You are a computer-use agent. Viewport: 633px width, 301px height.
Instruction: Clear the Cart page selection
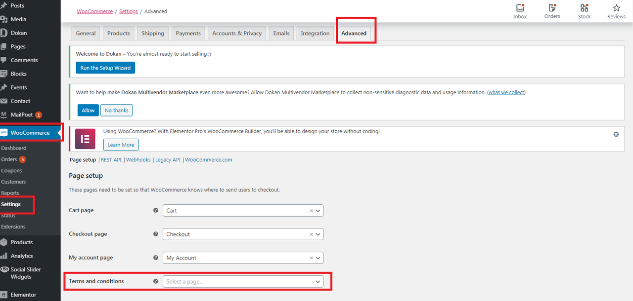coord(312,211)
